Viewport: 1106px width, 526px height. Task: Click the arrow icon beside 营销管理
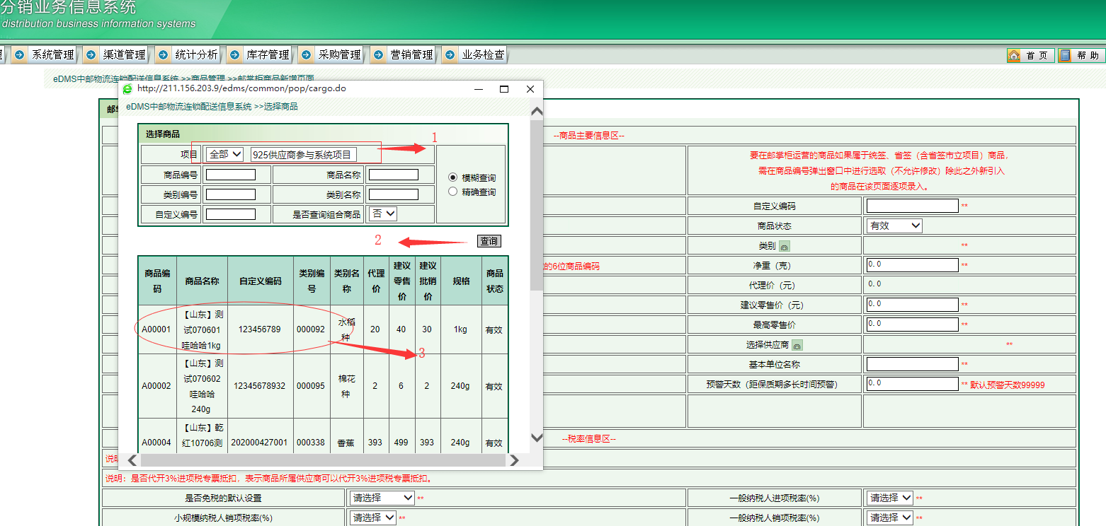[x=379, y=54]
